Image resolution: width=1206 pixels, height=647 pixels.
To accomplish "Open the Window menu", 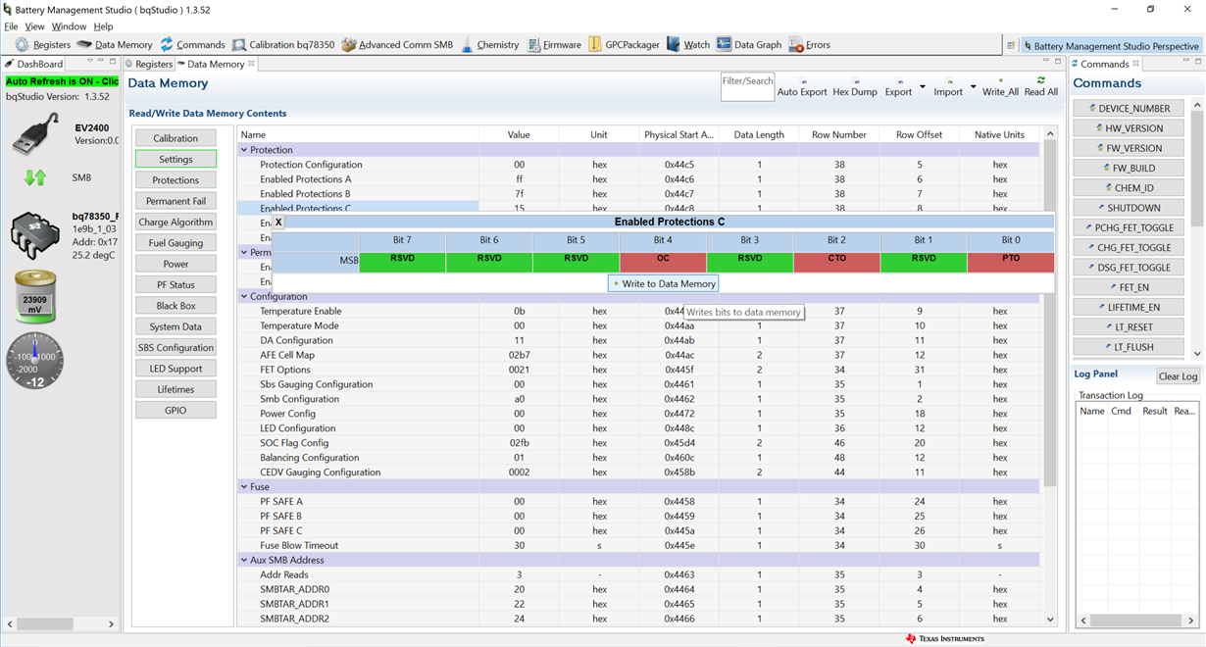I will (69, 26).
